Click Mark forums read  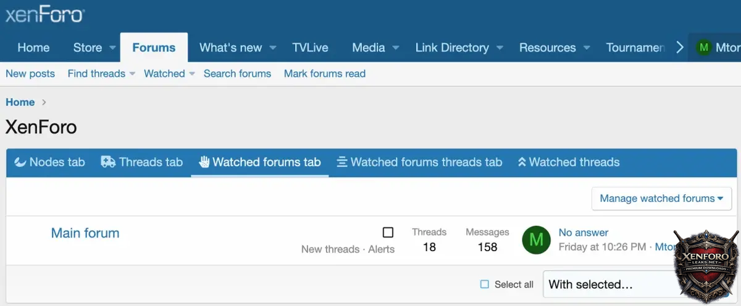(325, 74)
